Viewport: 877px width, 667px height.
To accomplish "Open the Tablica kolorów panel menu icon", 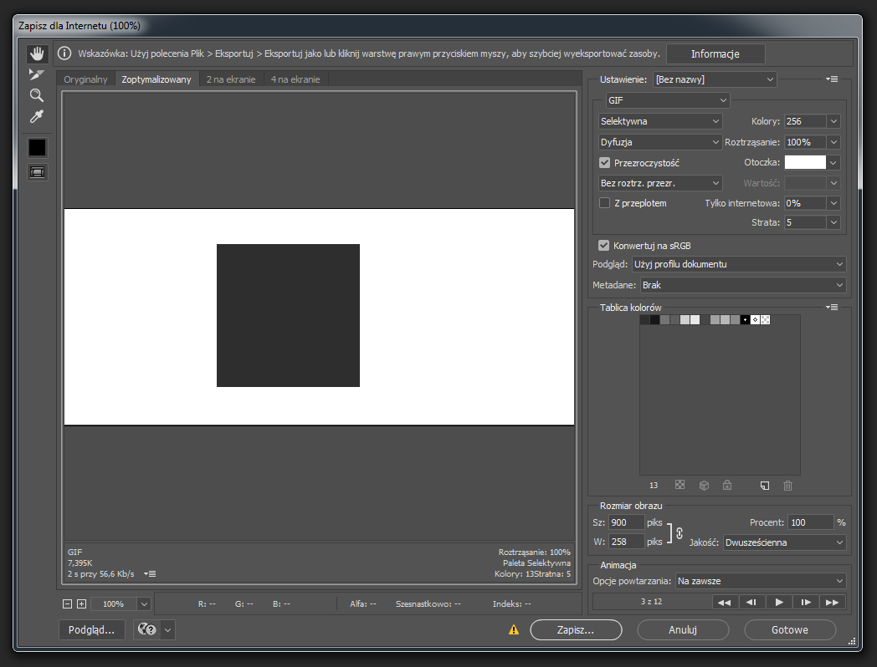I will click(832, 308).
